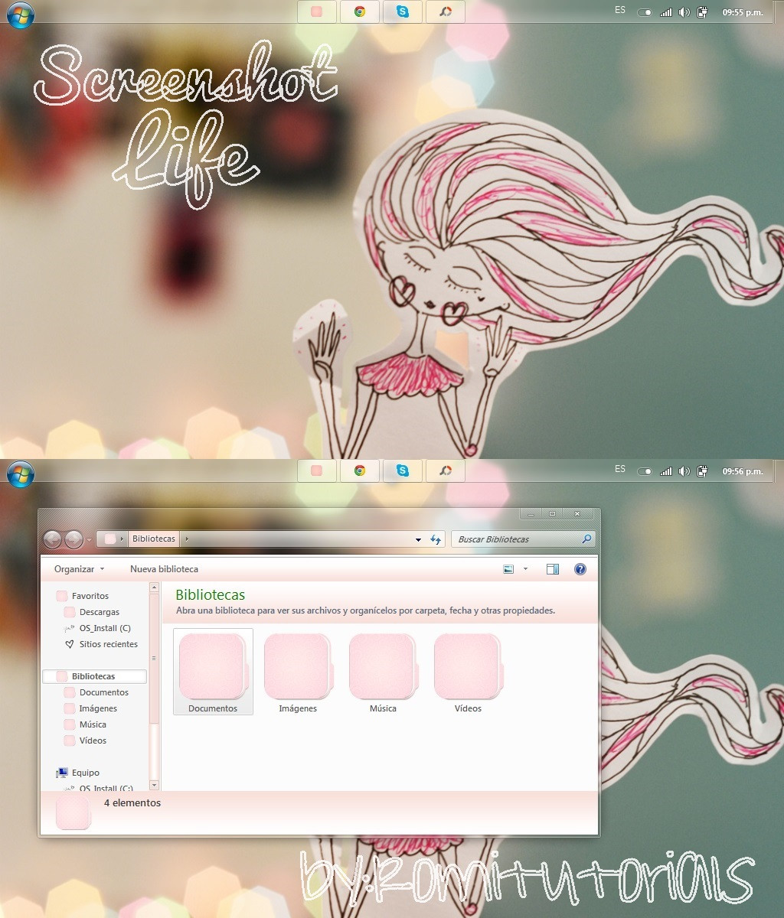
Task: Open Start orb on the 09:56 p.m. taskbar
Action: coord(20,474)
